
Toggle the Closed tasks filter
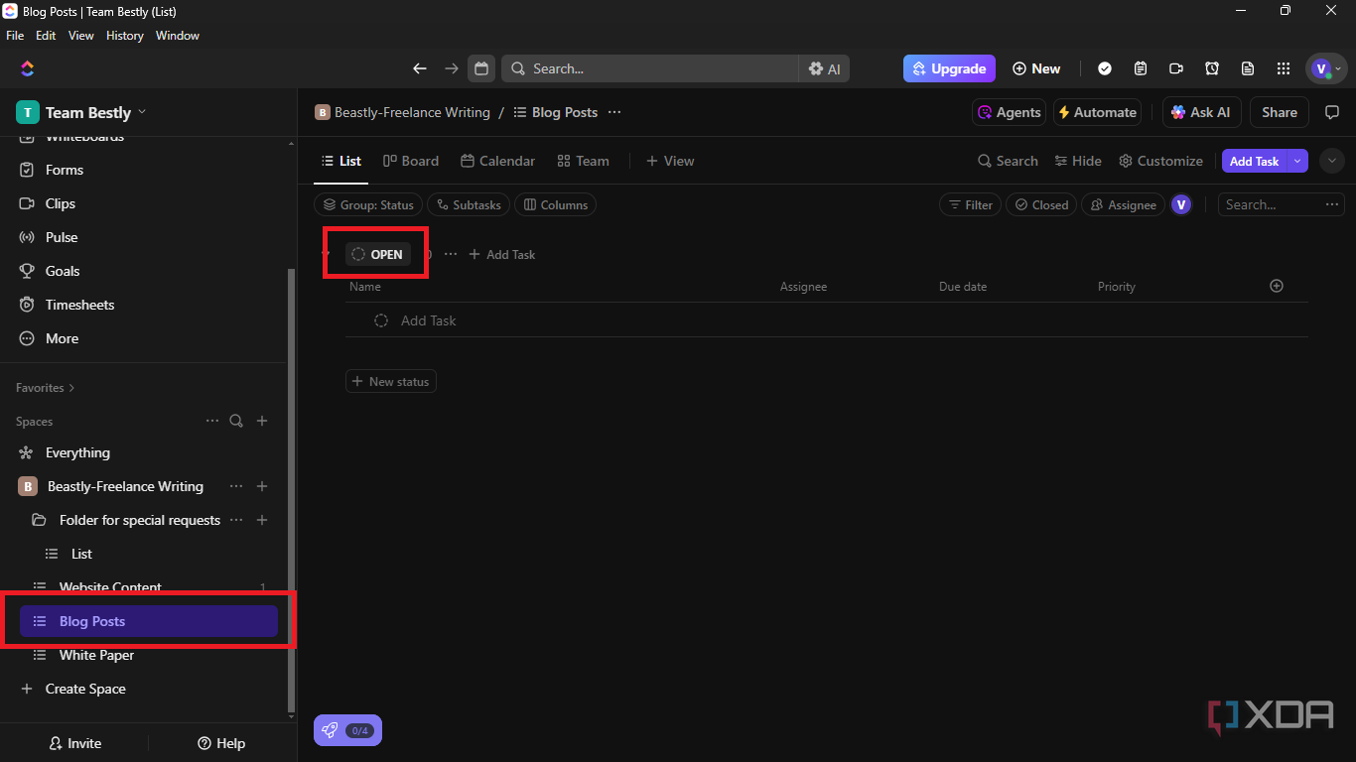(1040, 204)
